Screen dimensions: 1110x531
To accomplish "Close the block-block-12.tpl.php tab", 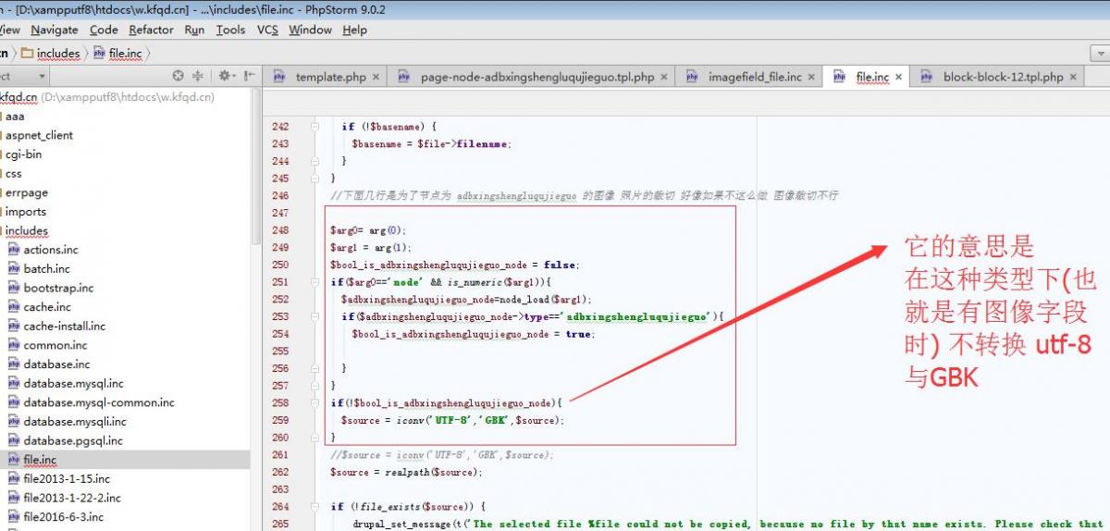I will click(1073, 78).
